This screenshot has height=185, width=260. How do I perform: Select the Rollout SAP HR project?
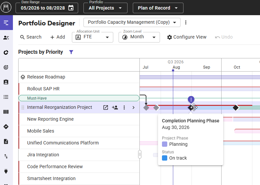click(x=79, y=89)
